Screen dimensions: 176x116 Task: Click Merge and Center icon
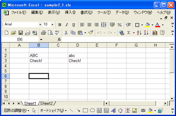coord(103,25)
